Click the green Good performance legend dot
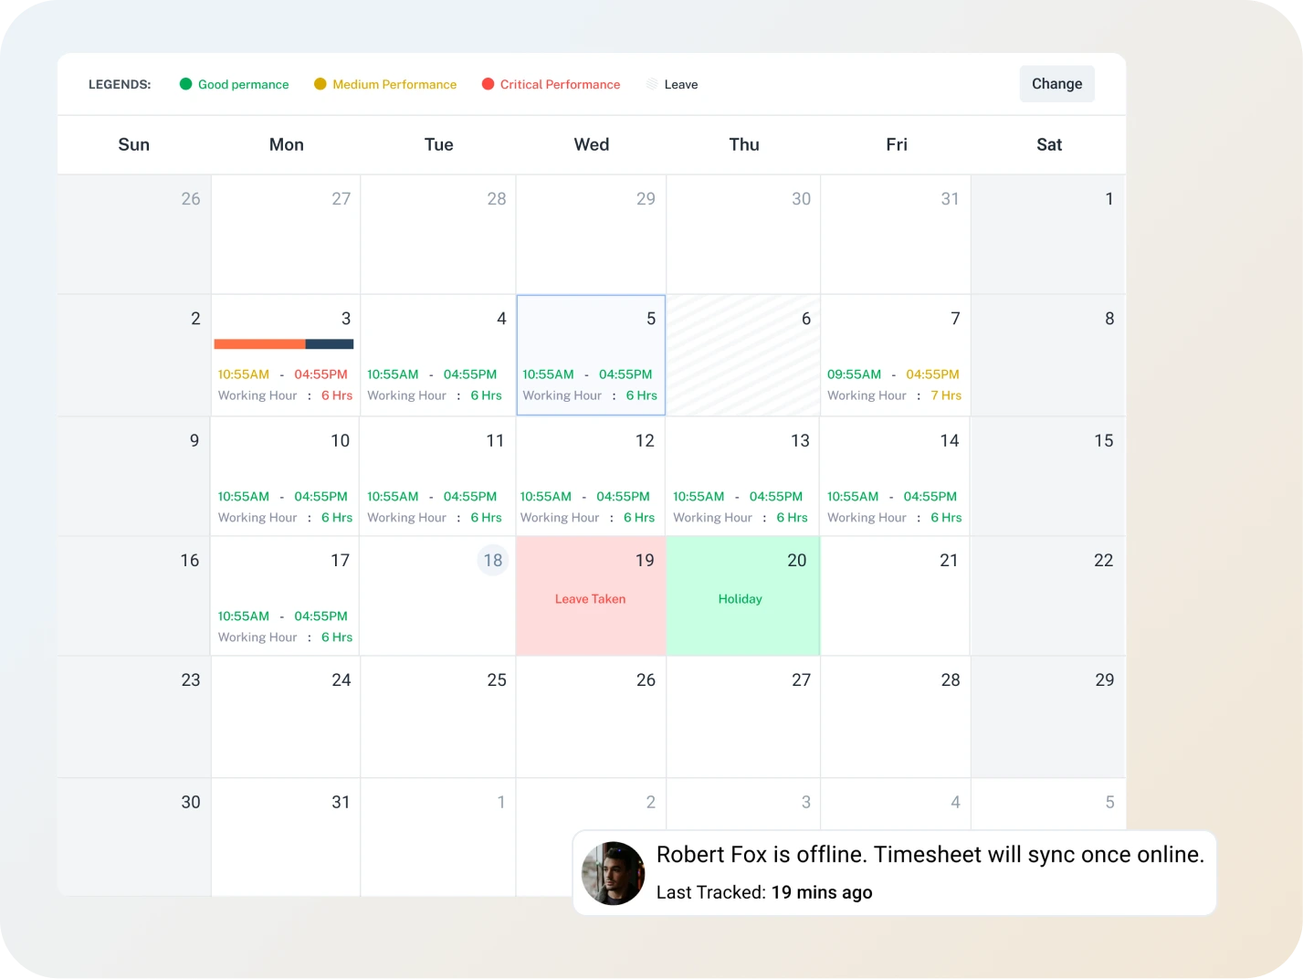This screenshot has height=979, width=1303. tap(186, 84)
